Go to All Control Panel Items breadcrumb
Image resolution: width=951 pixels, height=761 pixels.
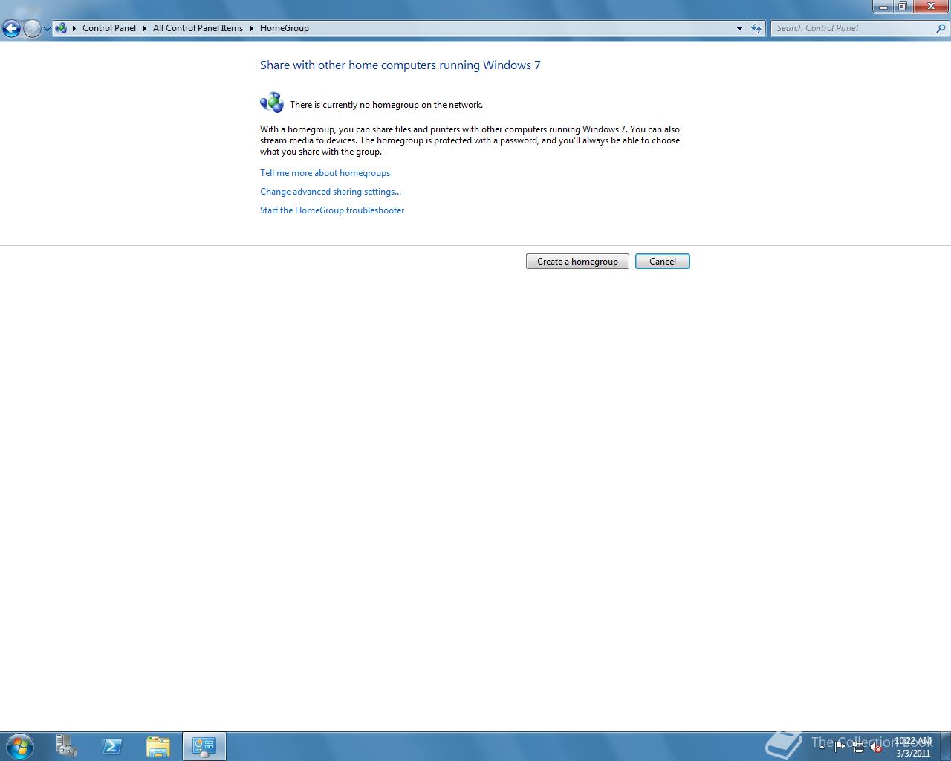point(198,28)
